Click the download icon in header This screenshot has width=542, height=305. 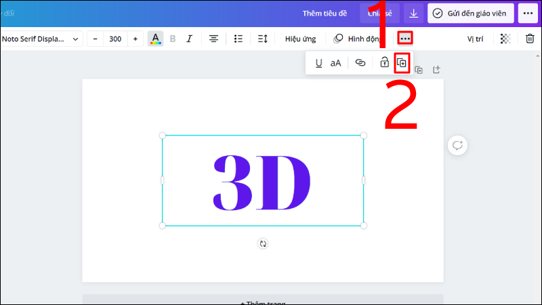[x=413, y=13]
